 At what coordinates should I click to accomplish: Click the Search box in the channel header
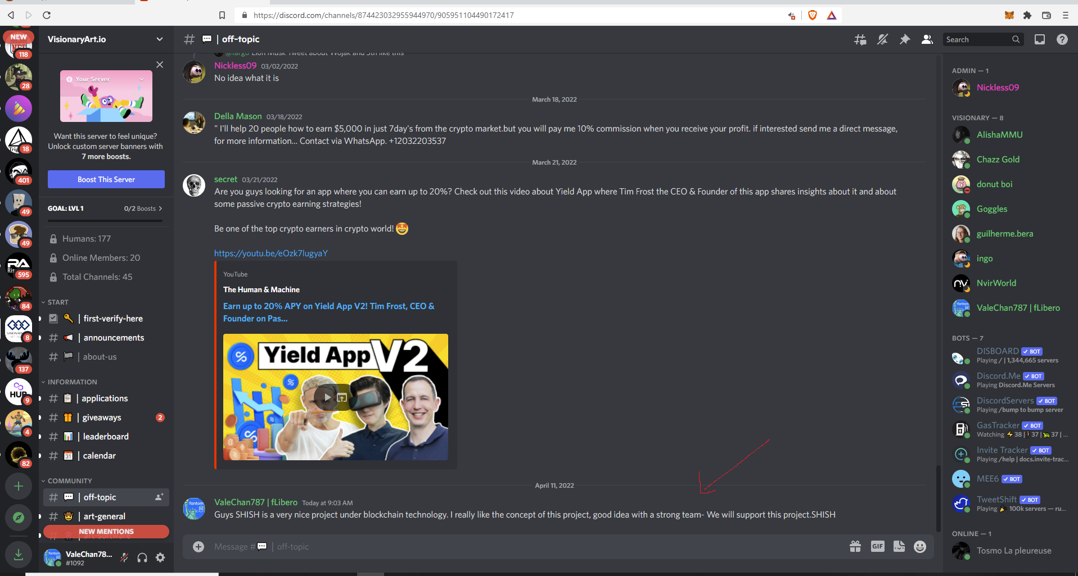click(x=982, y=39)
